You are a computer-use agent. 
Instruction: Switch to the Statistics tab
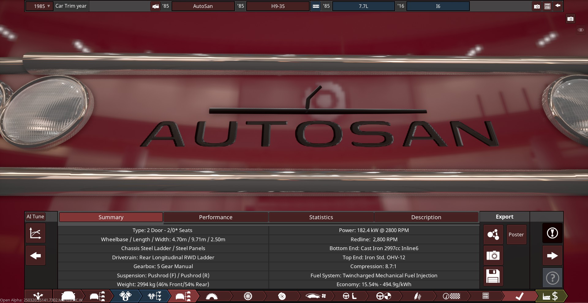[321, 217]
